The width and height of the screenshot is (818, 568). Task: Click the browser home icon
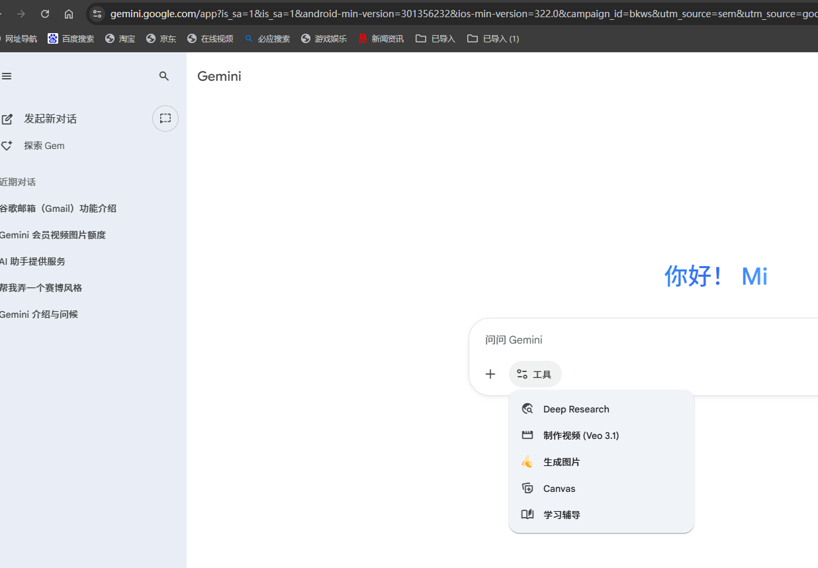69,14
